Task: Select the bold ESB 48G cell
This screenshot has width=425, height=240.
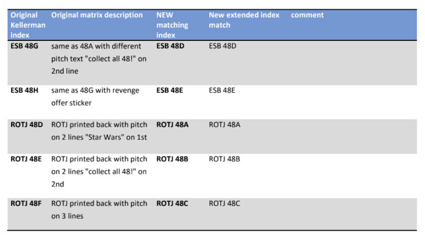Action: 24,46
